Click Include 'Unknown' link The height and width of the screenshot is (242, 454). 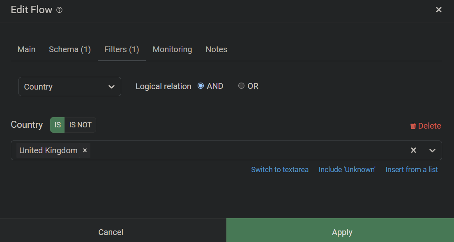coord(347,170)
